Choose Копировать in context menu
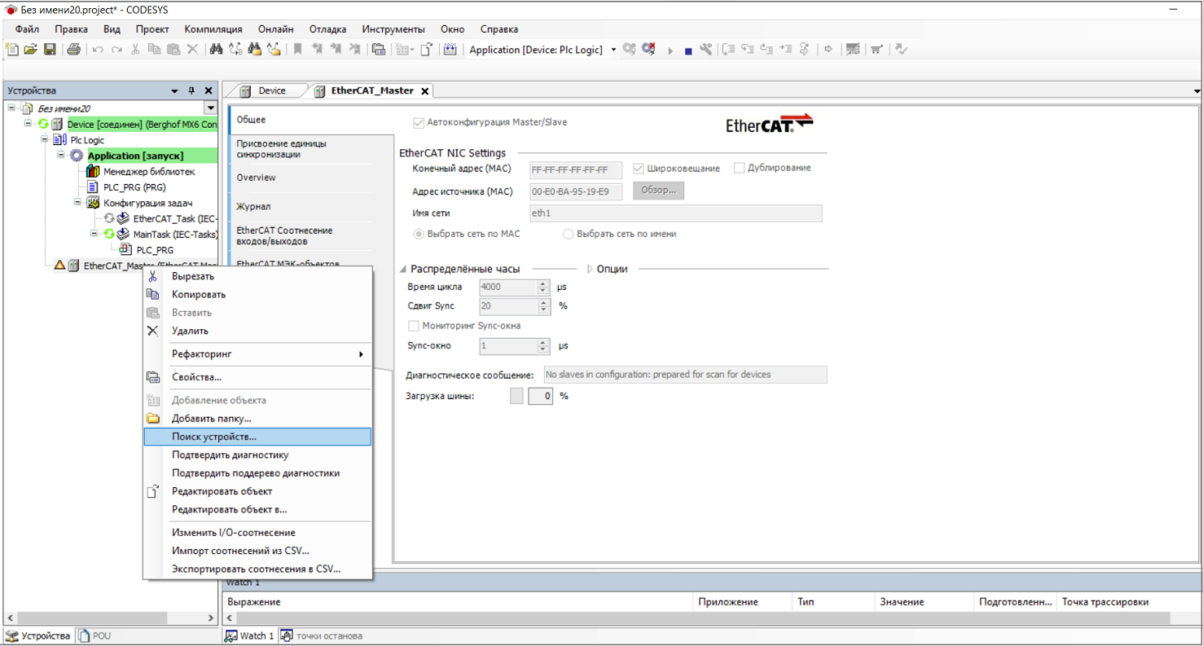This screenshot has width=1203, height=646. point(257,294)
